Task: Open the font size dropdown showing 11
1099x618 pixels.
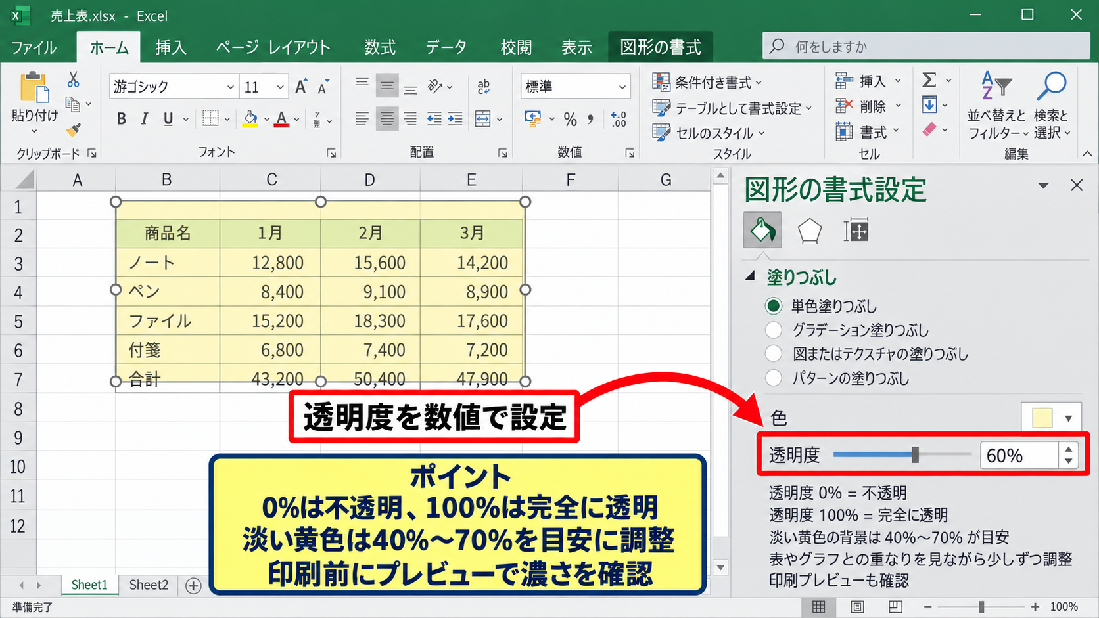Action: tap(280, 87)
